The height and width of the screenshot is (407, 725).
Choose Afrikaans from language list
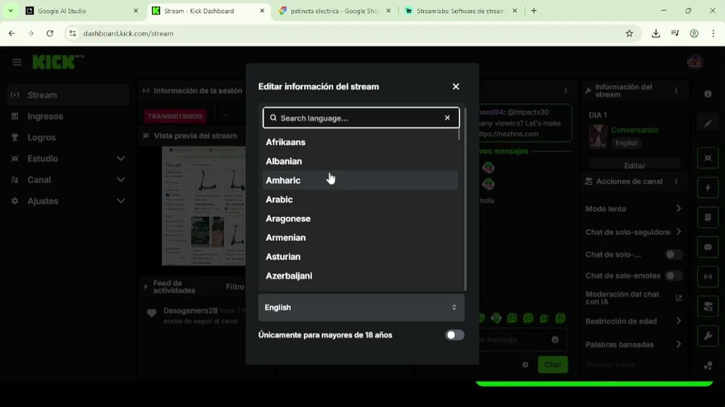pyautogui.click(x=360, y=142)
